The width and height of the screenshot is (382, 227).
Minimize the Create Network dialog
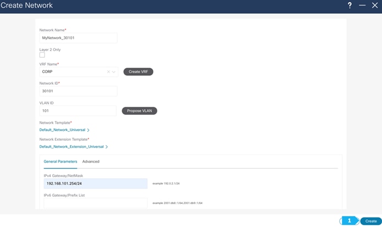362,5
